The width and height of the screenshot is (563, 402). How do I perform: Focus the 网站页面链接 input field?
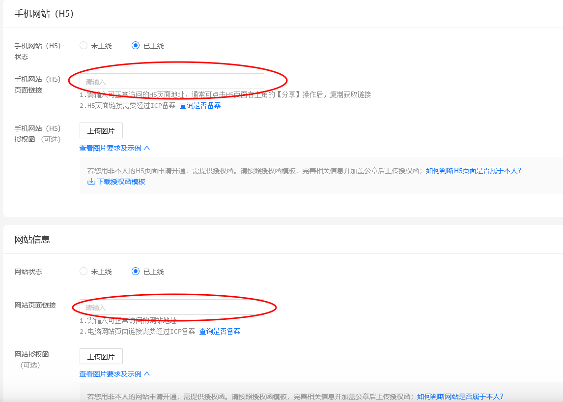[171, 307]
